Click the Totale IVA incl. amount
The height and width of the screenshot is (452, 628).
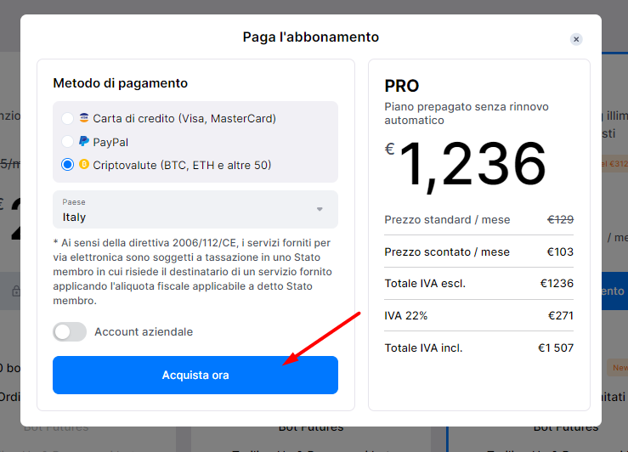pyautogui.click(x=556, y=347)
